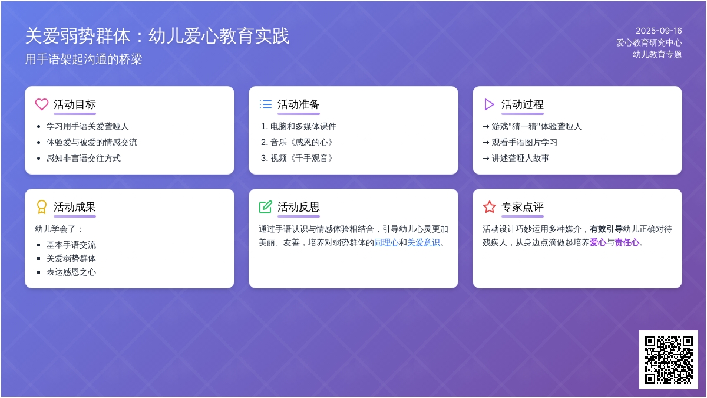Click the QR code image
Screen dimensions: 707x398
tap(668, 359)
